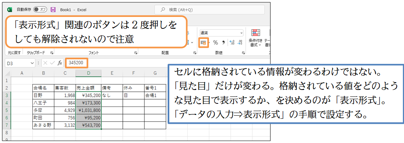Select the cell containing あきる野
Screen dimensions: 404x143
click(43, 125)
